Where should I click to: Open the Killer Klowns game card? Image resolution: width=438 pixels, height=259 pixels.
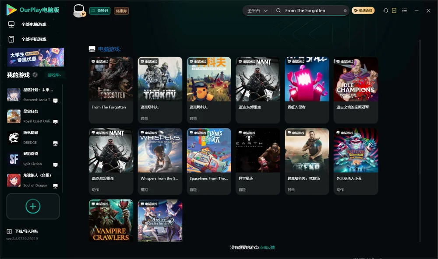[x=356, y=161]
